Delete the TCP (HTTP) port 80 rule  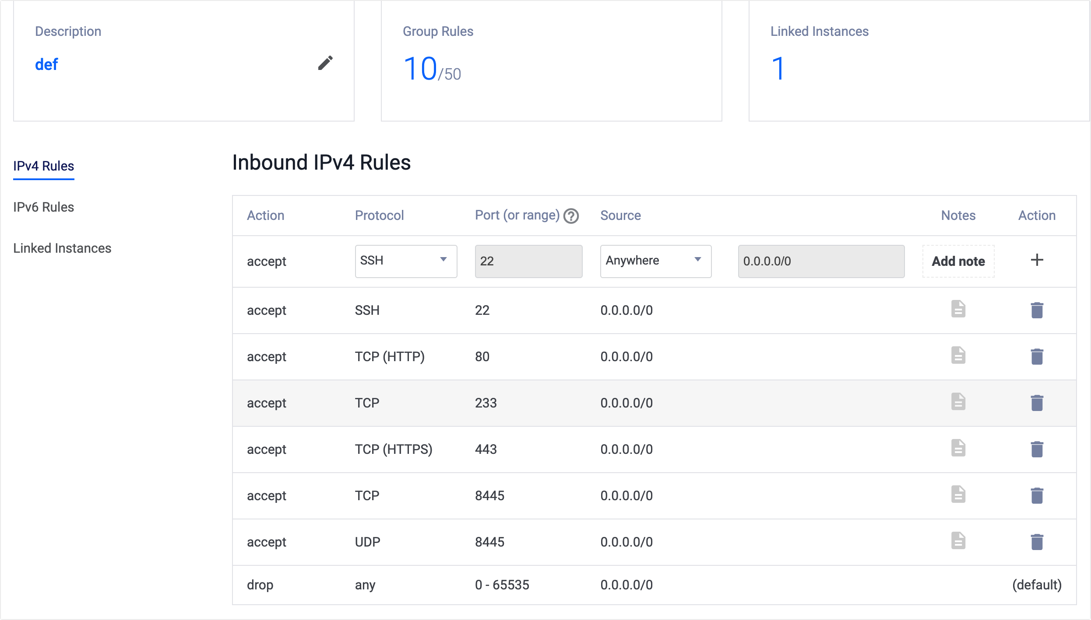coord(1037,356)
